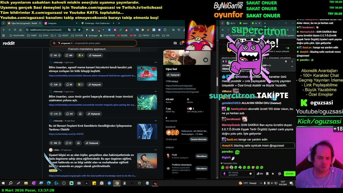The image size is (343, 193).
Task: Open the 389 comments on the first post
Action: [x=69, y=55]
